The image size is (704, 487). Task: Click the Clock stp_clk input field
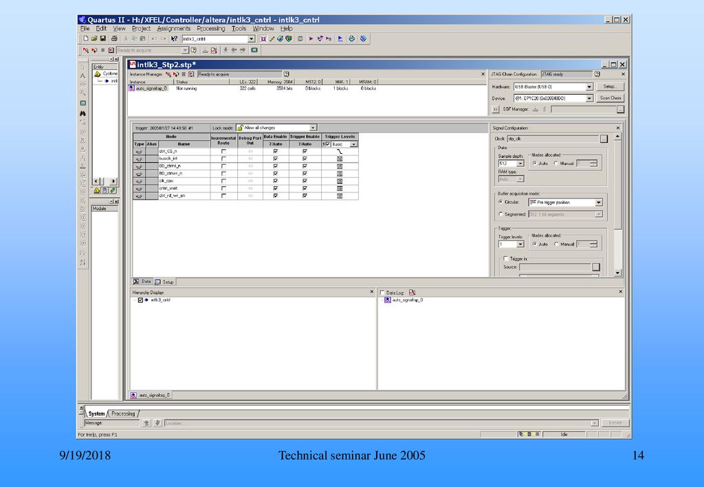pyautogui.click(x=553, y=139)
